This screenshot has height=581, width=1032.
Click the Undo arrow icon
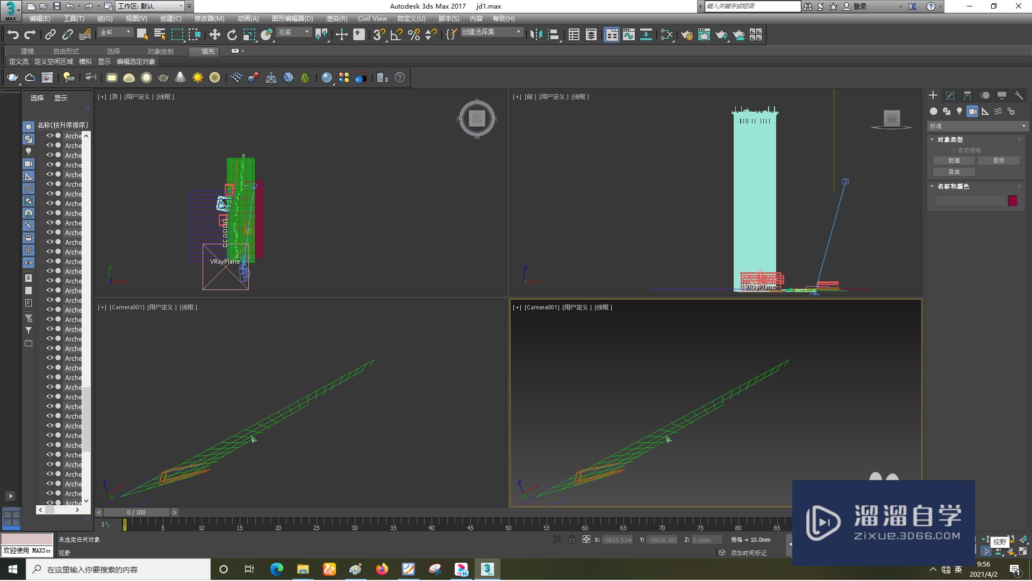point(13,35)
